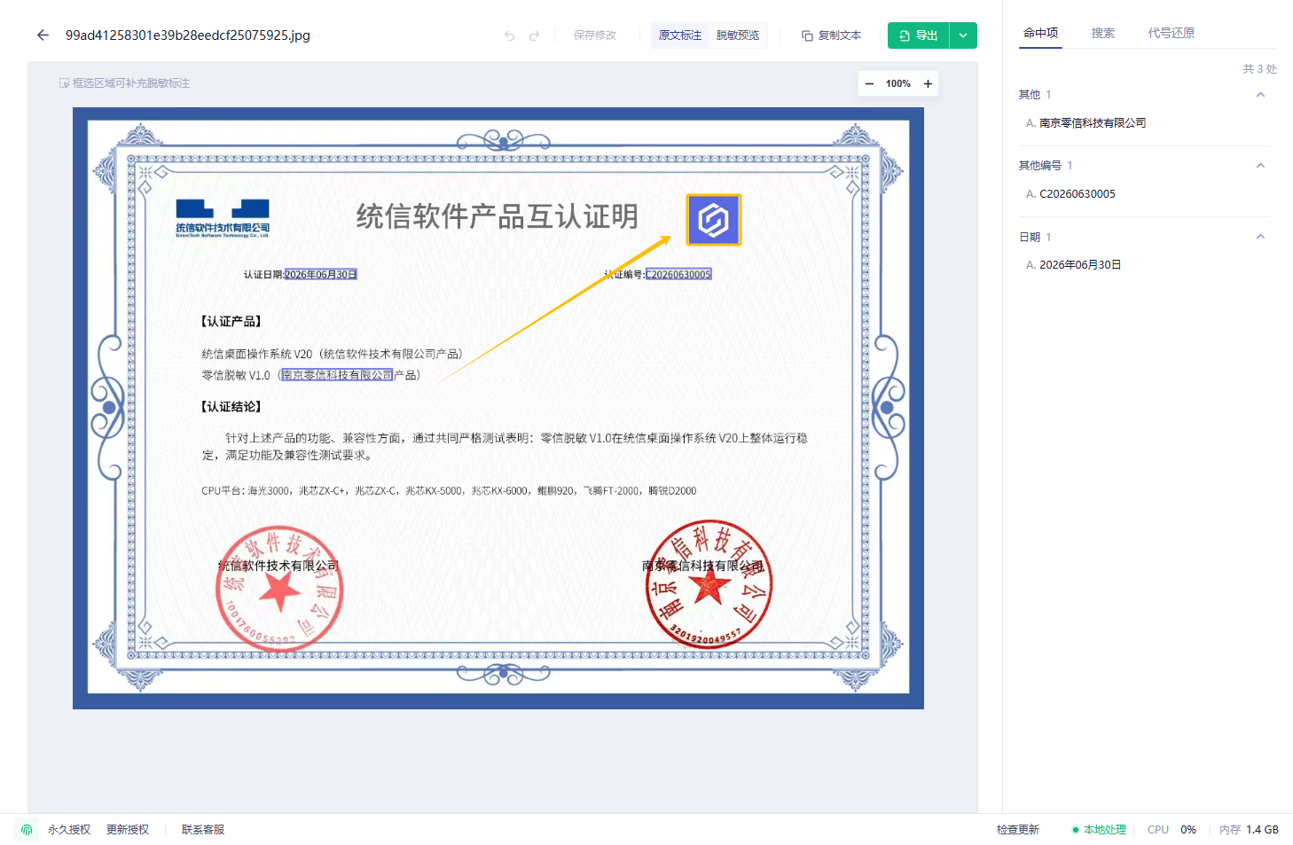The height and width of the screenshot is (845, 1293).
Task: Click the highlighted certificate number C20260630005
Action: (678, 275)
